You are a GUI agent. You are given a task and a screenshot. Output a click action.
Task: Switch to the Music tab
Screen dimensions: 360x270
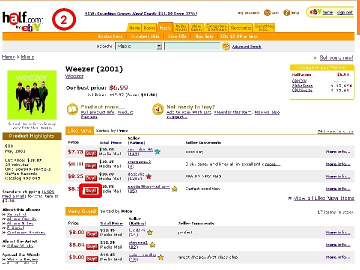tap(165, 27)
